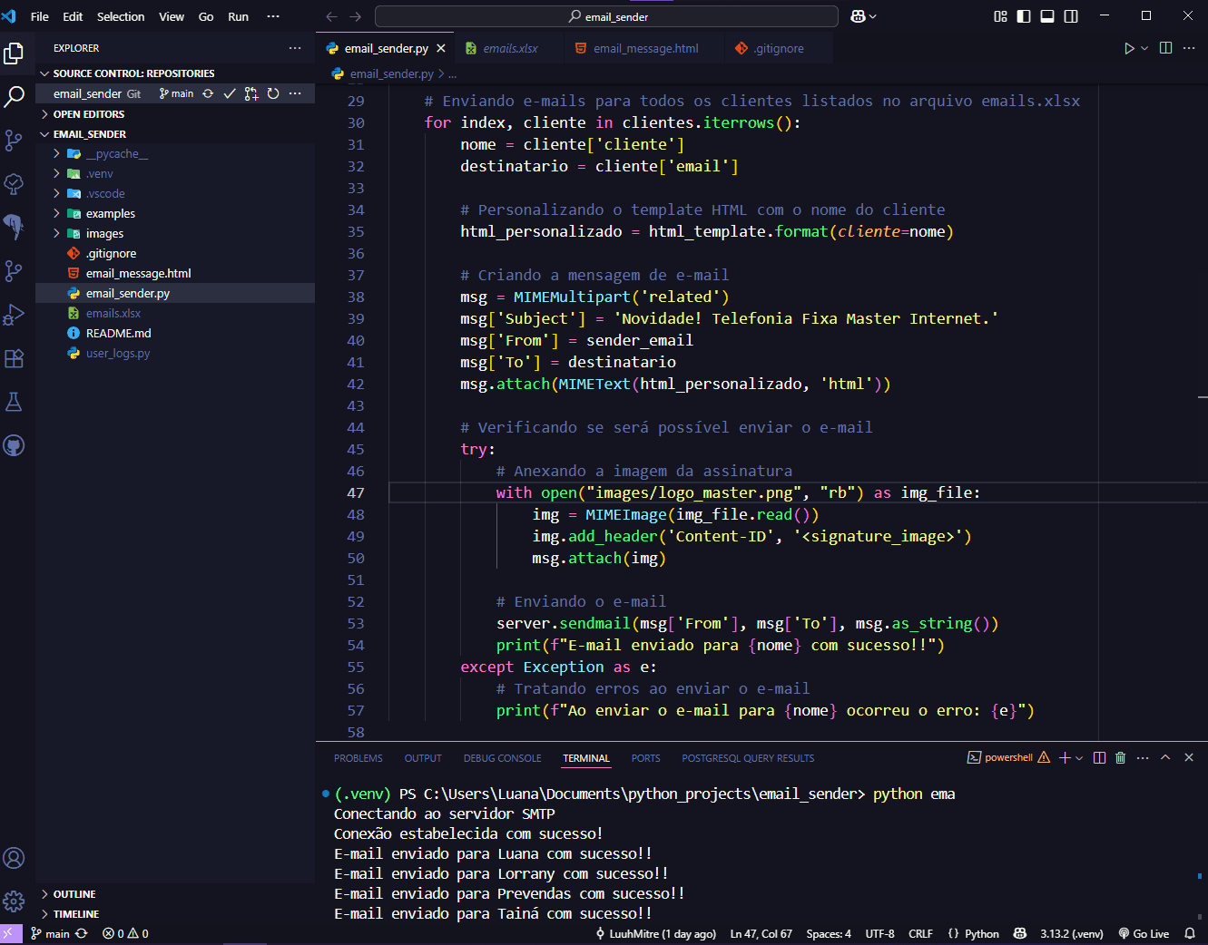Toggle the bottom panel visibility
The image size is (1208, 945).
point(1047,16)
